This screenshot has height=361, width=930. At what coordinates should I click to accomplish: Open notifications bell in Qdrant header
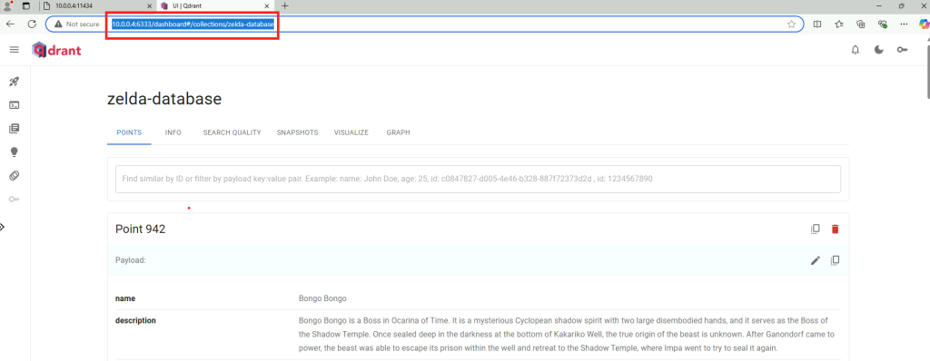point(856,51)
